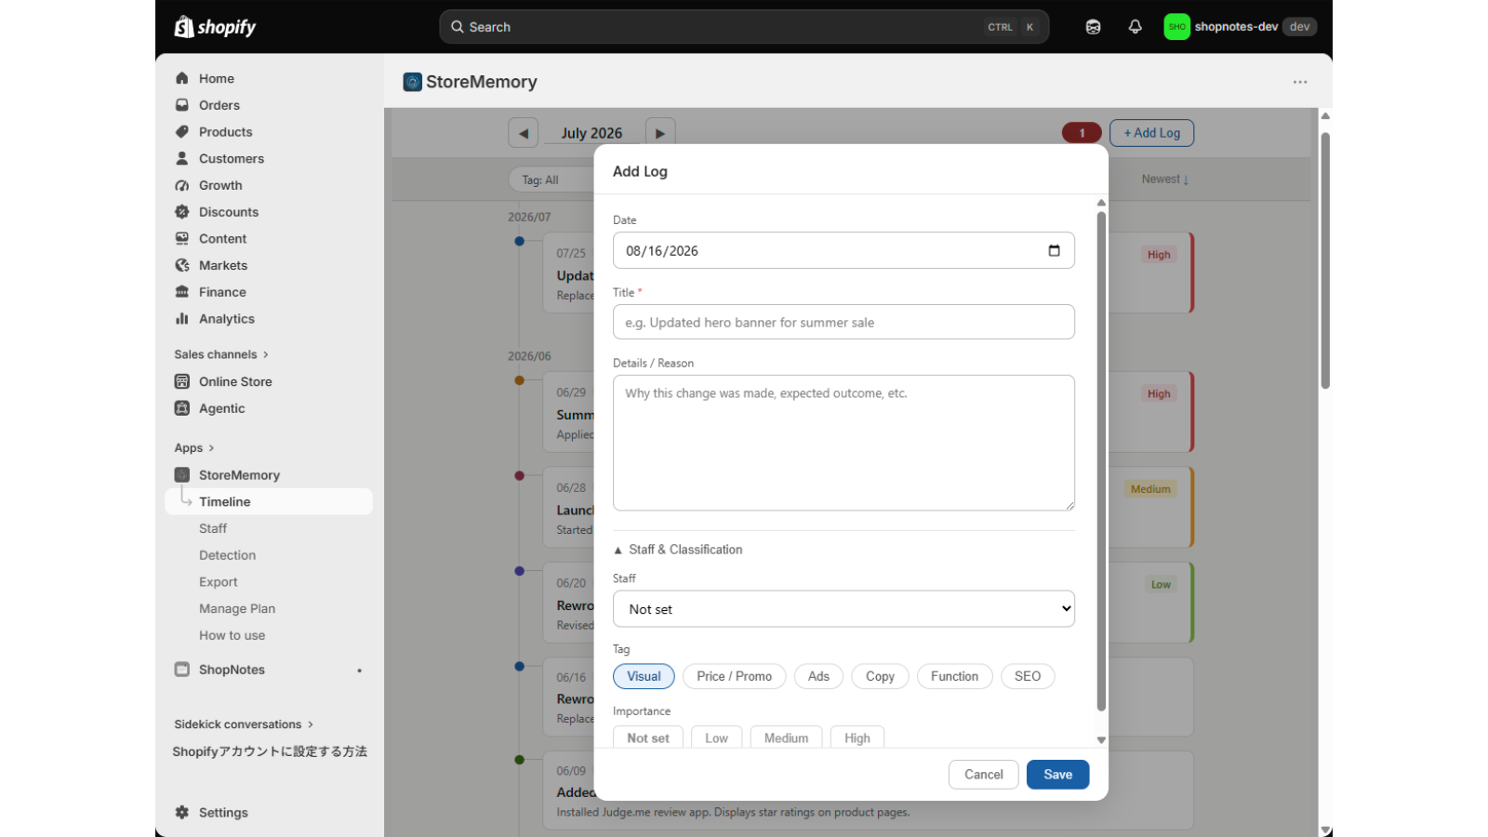This screenshot has height=837, width=1488.
Task: Click the Agentic channel icon
Action: click(x=182, y=408)
